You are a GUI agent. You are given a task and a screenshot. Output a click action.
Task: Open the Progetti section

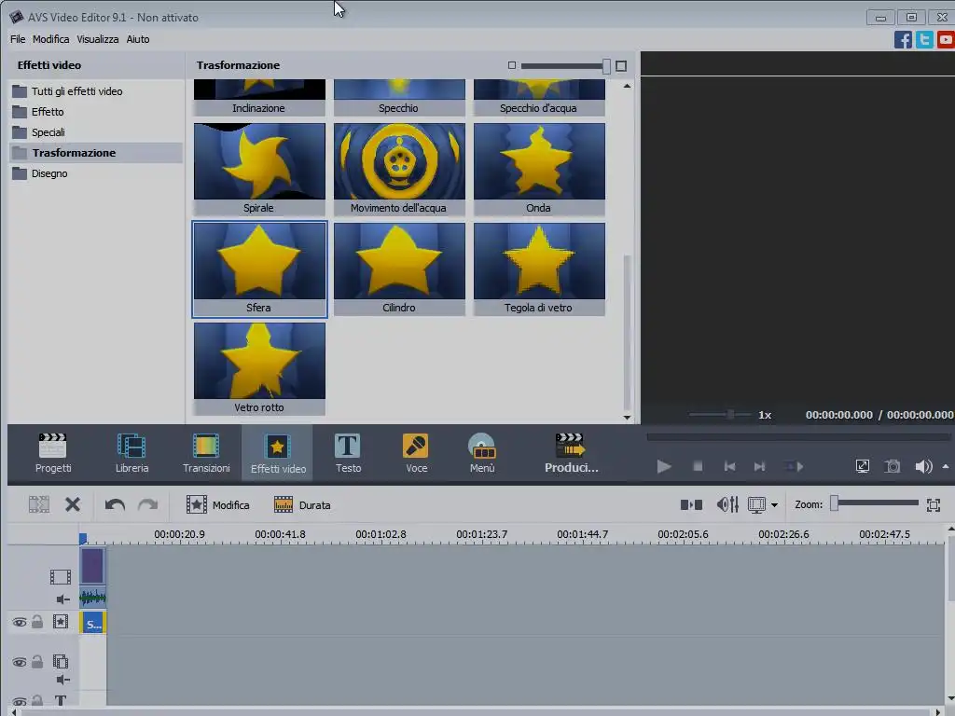(x=53, y=453)
